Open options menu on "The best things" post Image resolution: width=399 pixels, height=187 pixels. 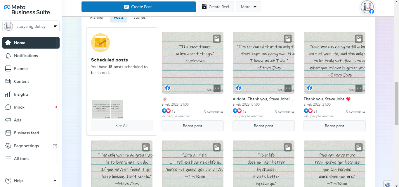point(217,88)
